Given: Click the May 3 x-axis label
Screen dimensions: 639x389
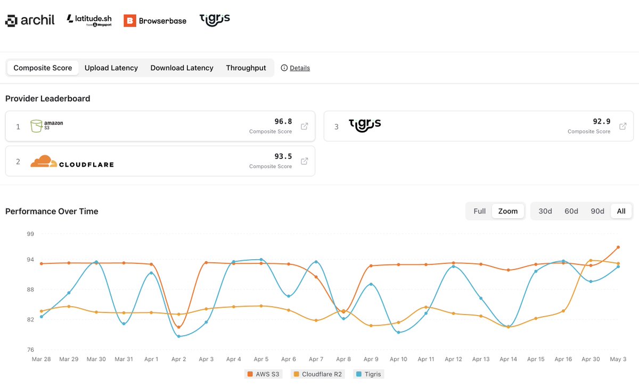Looking at the screenshot, I should [618, 359].
